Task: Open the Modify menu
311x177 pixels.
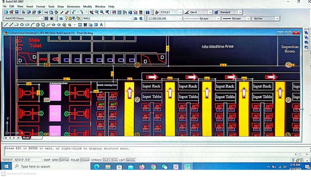Action: 87,6
